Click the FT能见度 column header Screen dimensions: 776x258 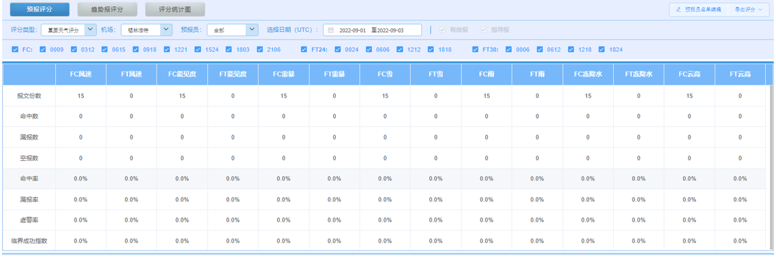233,74
